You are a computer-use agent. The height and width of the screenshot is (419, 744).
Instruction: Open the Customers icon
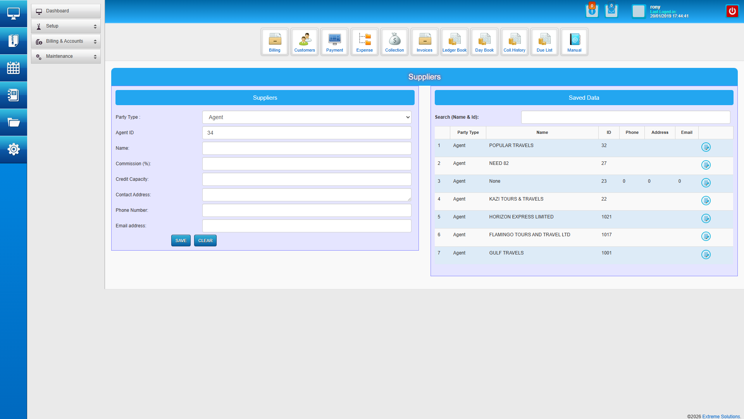pos(305,42)
